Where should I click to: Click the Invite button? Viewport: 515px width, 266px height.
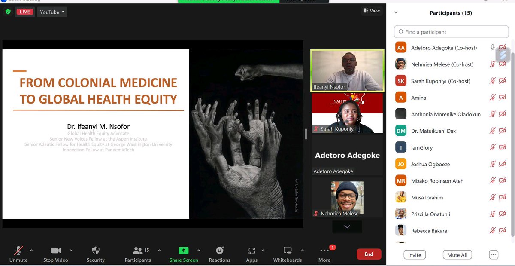click(x=414, y=255)
